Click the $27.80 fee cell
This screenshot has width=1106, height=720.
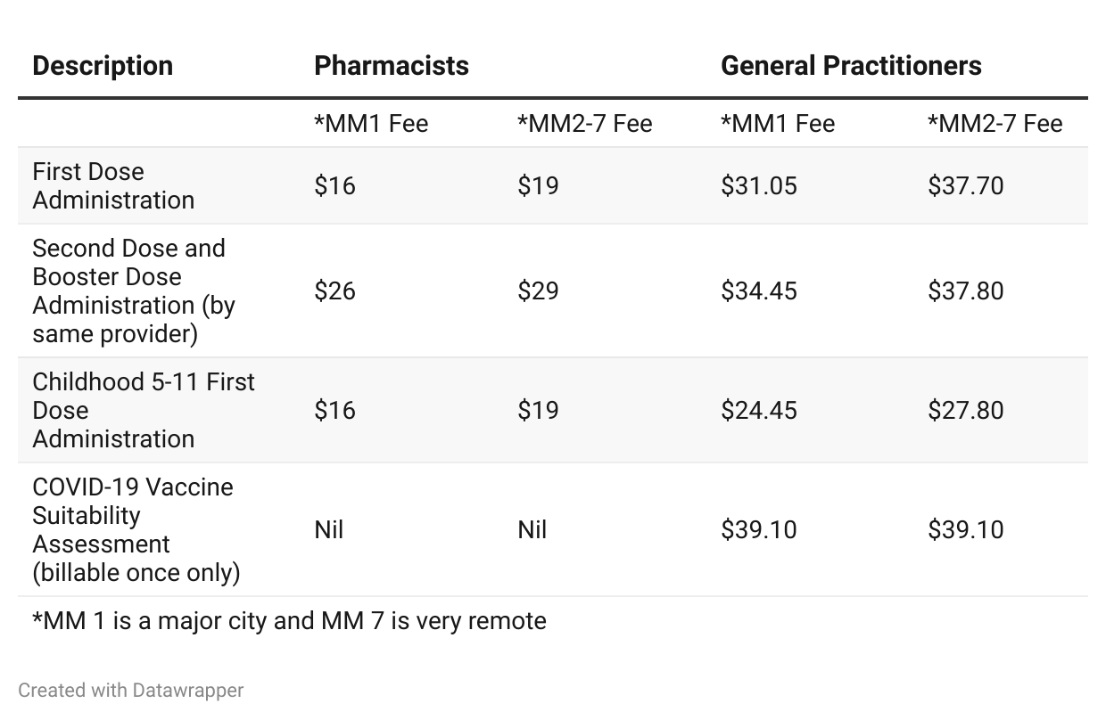[966, 410]
